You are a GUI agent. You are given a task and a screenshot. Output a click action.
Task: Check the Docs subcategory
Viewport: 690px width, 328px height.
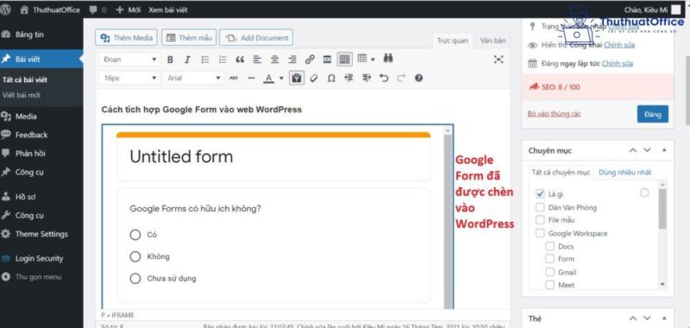pyautogui.click(x=549, y=246)
